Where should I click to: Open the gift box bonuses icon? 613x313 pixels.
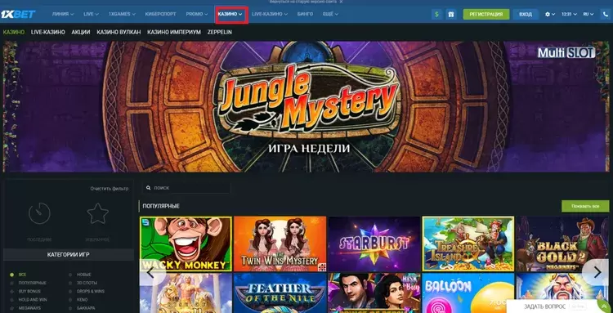click(x=450, y=14)
